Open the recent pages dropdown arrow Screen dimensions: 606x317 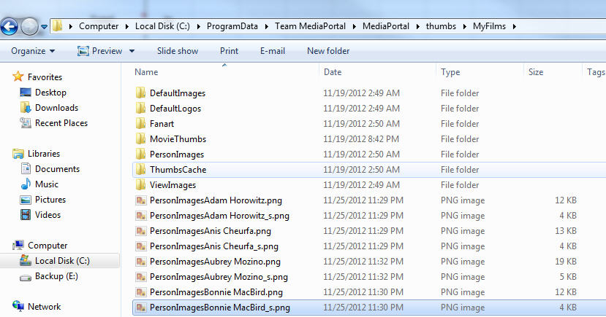(x=45, y=27)
